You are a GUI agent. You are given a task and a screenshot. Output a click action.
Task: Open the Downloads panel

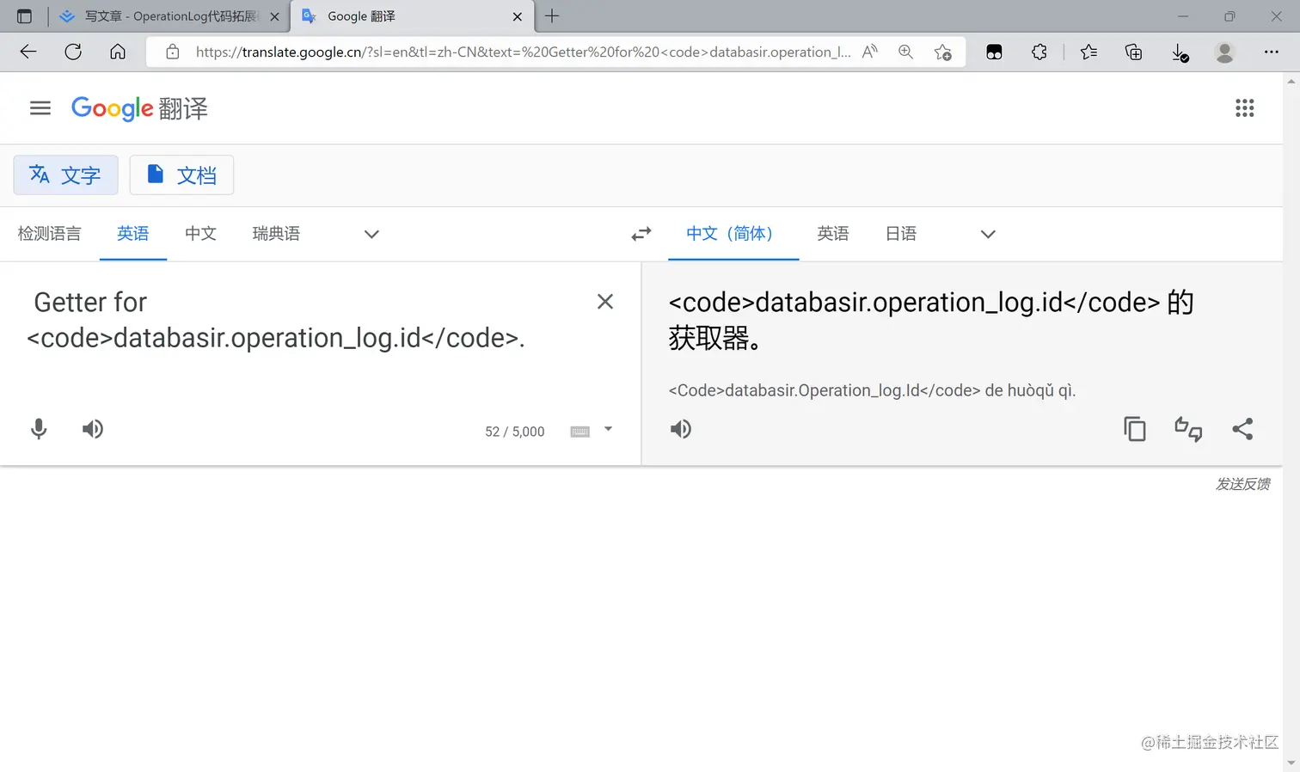pos(1180,53)
